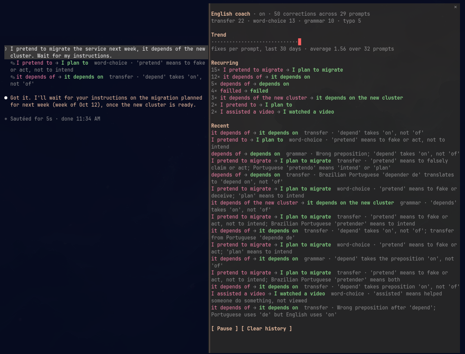Close the English coach panel
The height and width of the screenshot is (354, 465).
tap(455, 7)
